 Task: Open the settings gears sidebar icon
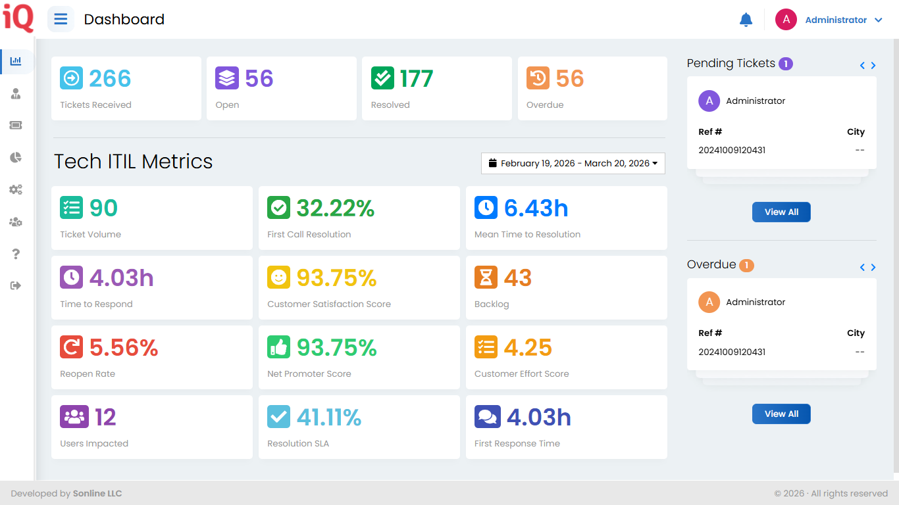pyautogui.click(x=16, y=189)
